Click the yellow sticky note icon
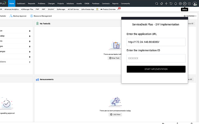 pos(97,9)
